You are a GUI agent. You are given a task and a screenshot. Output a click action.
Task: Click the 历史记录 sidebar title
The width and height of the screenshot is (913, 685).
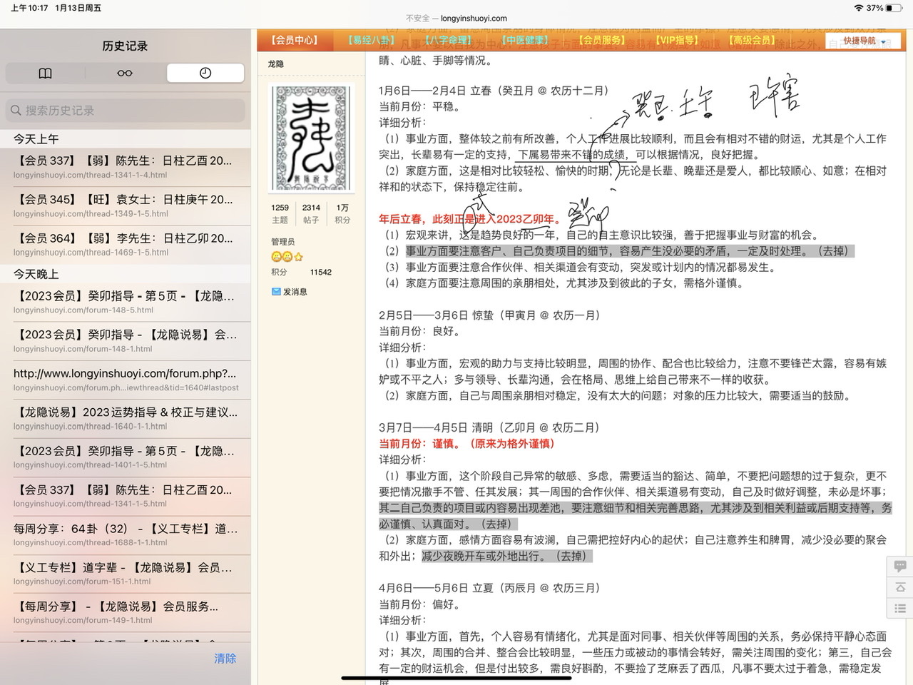(125, 46)
